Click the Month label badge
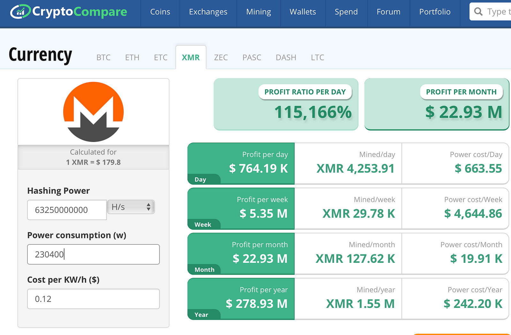511x335 pixels. (204, 270)
